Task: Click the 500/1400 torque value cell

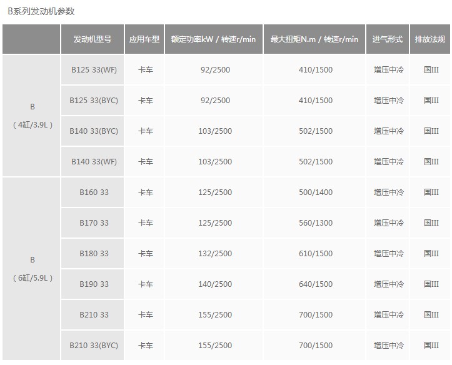Action: [316, 192]
